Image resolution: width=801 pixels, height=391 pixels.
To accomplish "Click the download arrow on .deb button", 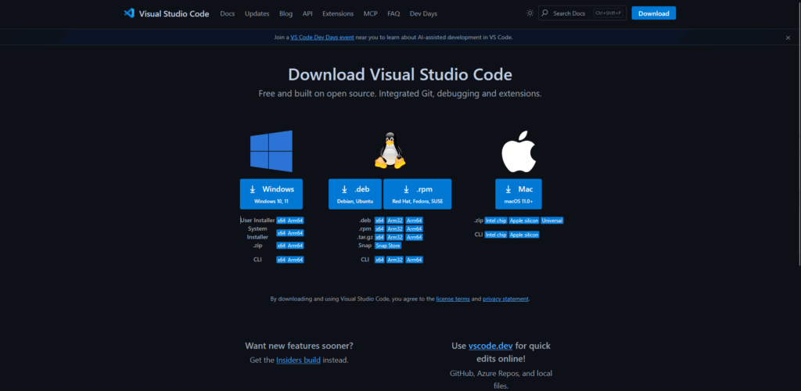I will coord(345,189).
